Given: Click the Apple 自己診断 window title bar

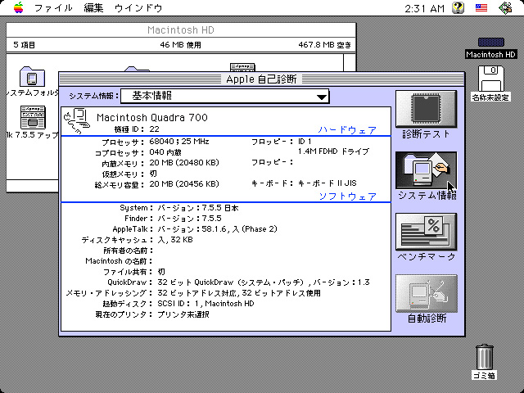Looking at the screenshot, I should [261, 79].
